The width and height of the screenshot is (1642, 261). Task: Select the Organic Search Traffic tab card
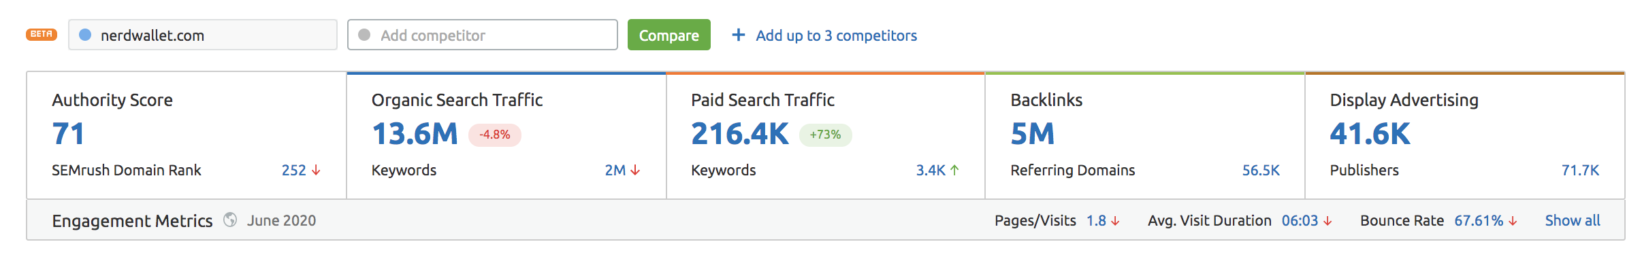(506, 136)
